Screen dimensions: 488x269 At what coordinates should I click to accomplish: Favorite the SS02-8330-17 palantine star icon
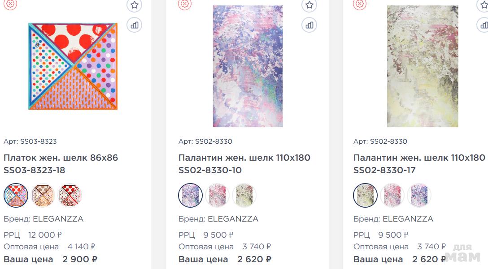(484, 5)
